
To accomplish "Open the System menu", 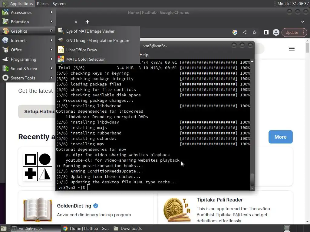I will [59, 4].
